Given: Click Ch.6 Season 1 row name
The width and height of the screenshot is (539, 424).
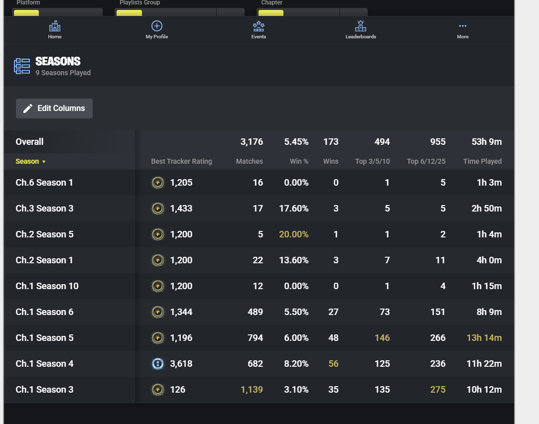Looking at the screenshot, I should [44, 183].
